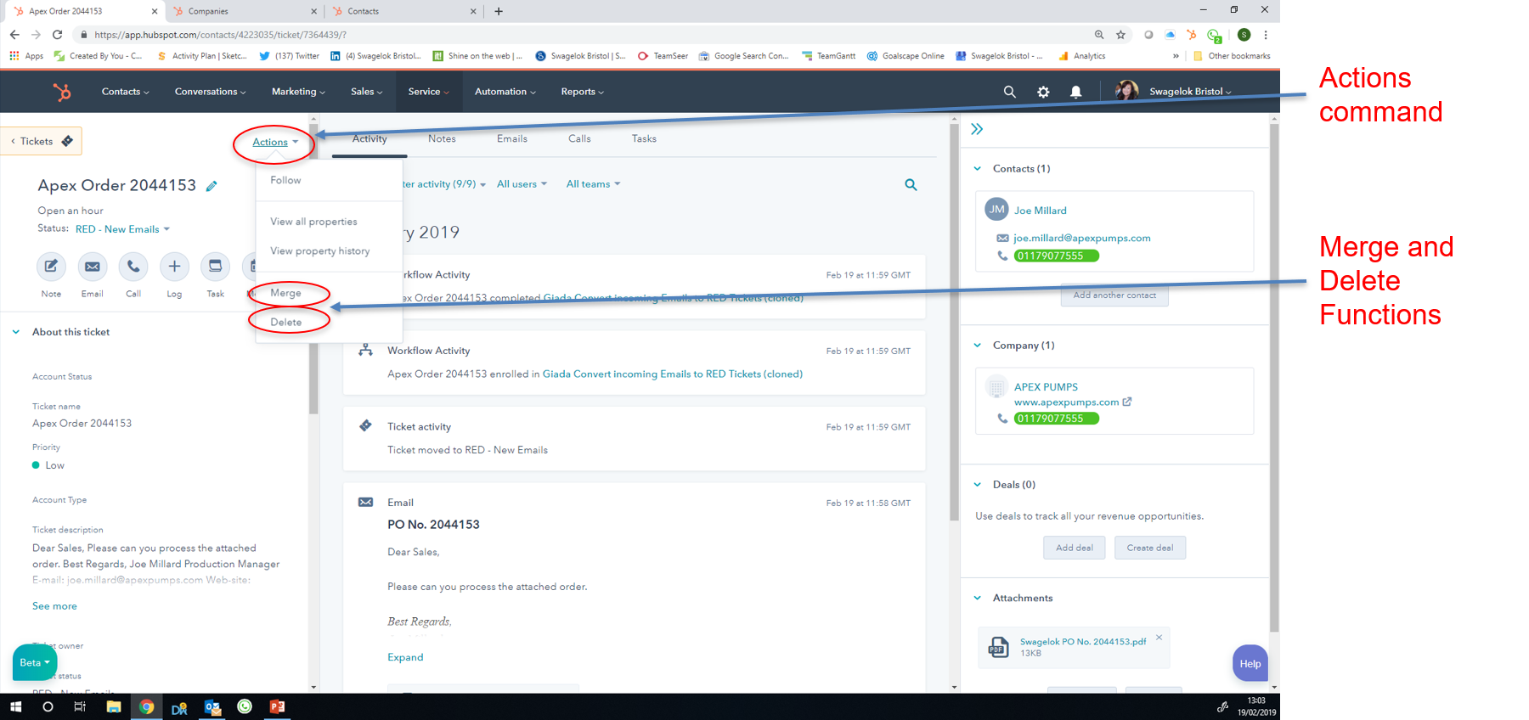The height and width of the screenshot is (720, 1529).
Task: Search the activity timeline with the magnifier
Action: point(911,184)
